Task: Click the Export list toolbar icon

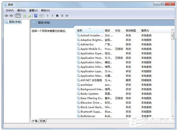Action: point(29,16)
